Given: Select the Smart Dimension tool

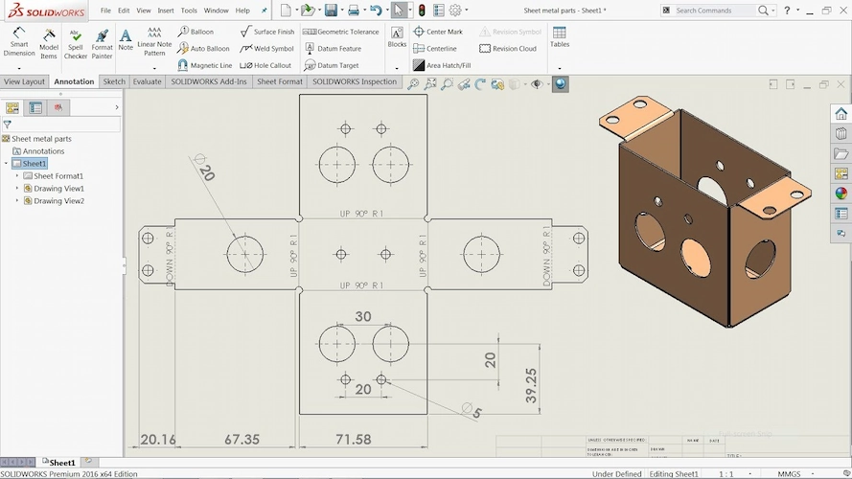Looking at the screenshot, I should click(x=19, y=42).
